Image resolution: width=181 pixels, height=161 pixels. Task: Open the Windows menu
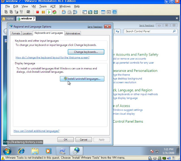pos(65,6)
